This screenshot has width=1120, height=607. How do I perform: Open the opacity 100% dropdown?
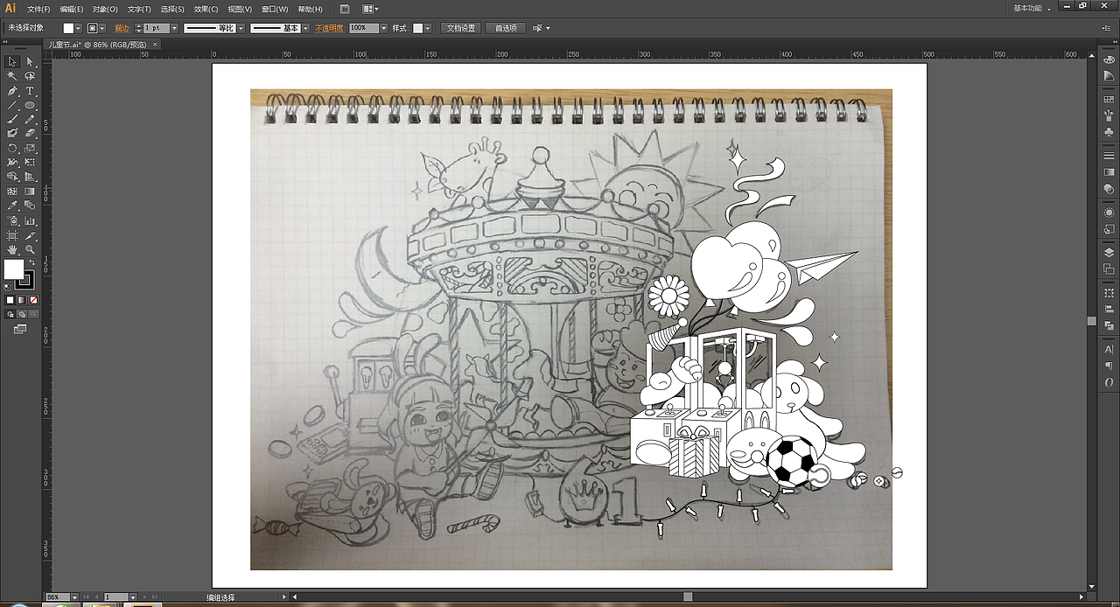pos(383,28)
